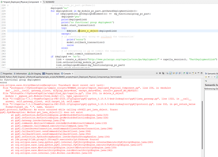Close the Console view tab

tap(72, 74)
